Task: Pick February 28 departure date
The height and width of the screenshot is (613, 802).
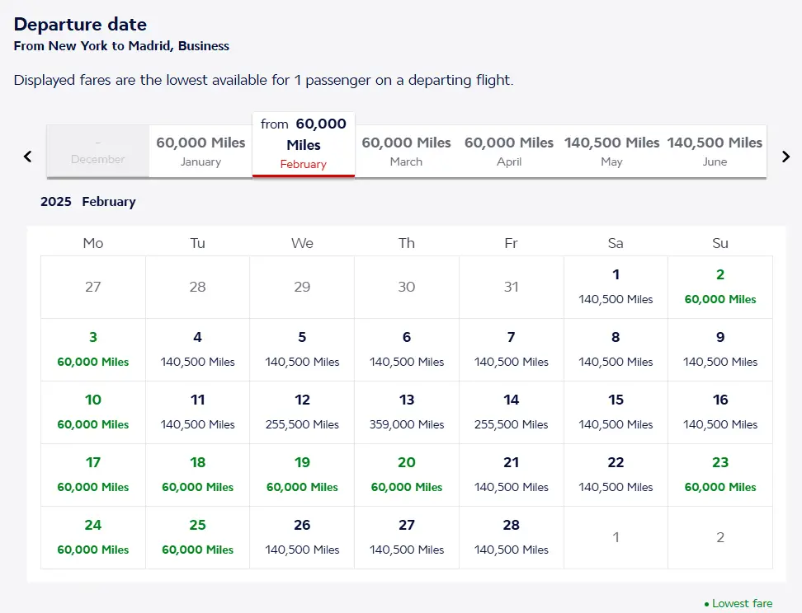Action: (512, 537)
